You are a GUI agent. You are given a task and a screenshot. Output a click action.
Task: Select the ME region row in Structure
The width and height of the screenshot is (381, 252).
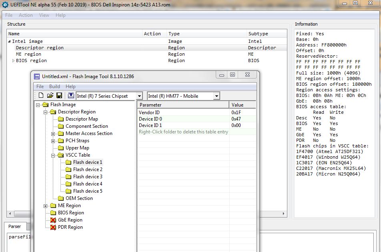coord(28,54)
